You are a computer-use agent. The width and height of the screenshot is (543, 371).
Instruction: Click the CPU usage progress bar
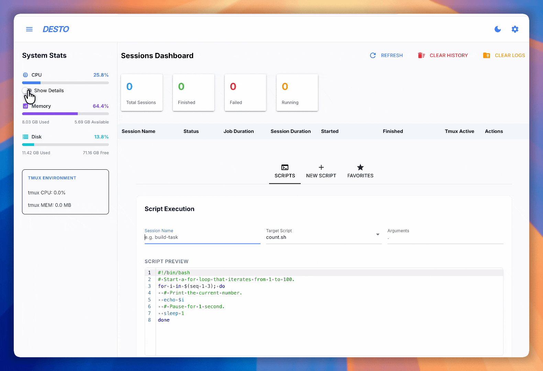click(x=65, y=83)
